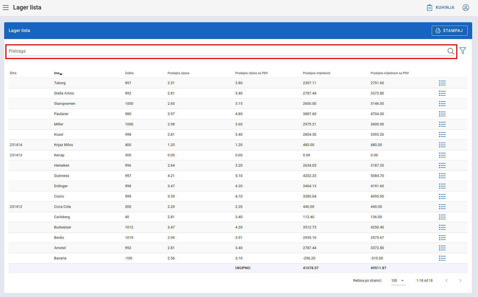Click Becks stock value 1019

(x=129, y=238)
